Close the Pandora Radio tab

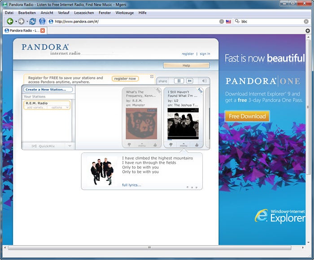(x=43, y=31)
